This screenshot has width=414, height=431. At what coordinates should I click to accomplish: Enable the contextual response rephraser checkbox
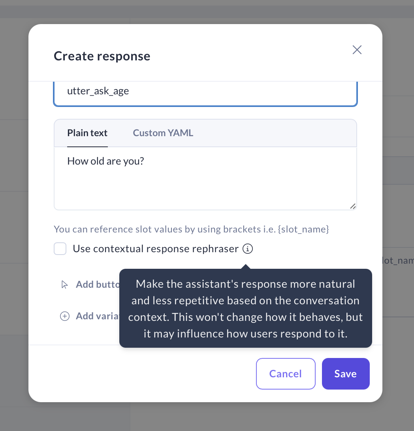coord(60,249)
